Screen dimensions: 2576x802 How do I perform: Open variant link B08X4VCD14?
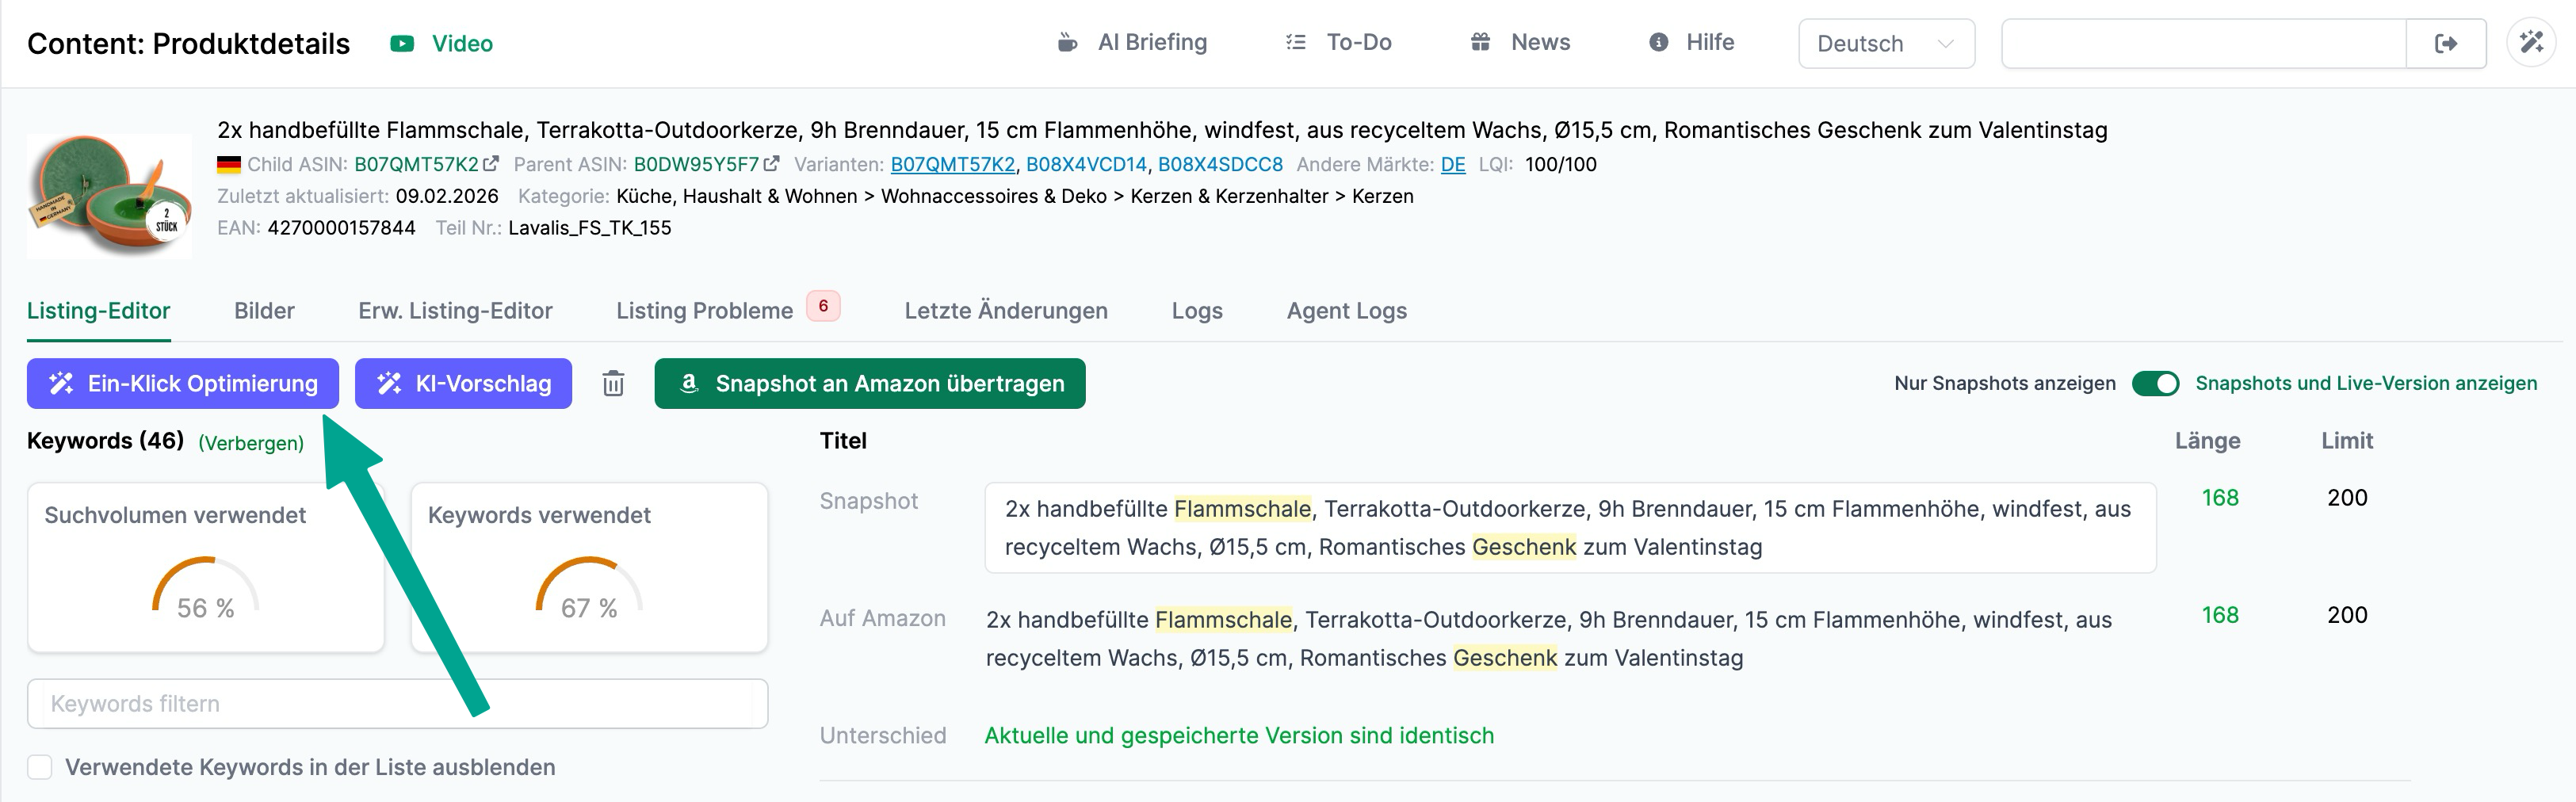1086,164
